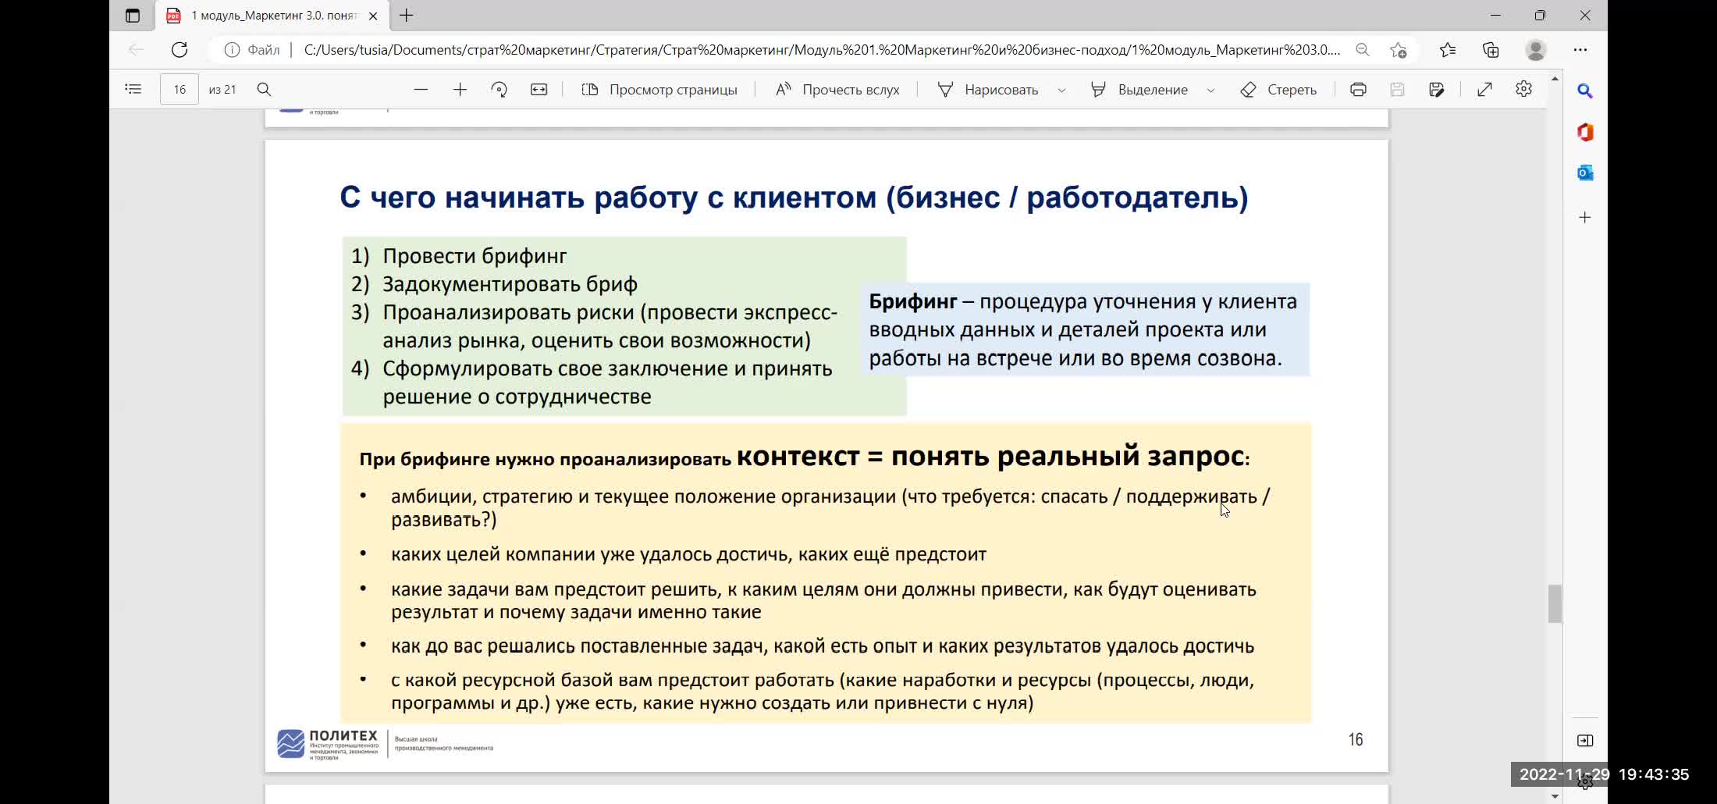Click 'из 21' page count label

222,90
